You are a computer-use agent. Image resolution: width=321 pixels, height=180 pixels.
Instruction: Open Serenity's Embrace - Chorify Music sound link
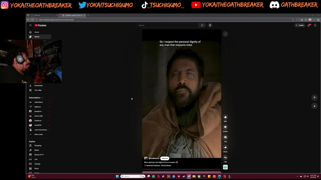tap(158, 165)
